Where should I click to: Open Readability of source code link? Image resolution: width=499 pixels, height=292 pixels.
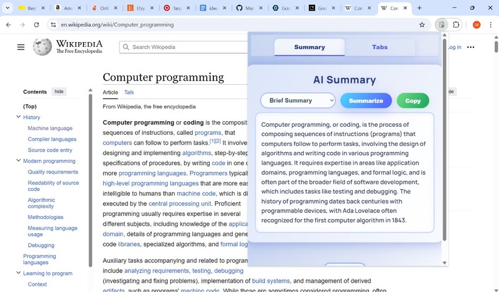click(53, 186)
